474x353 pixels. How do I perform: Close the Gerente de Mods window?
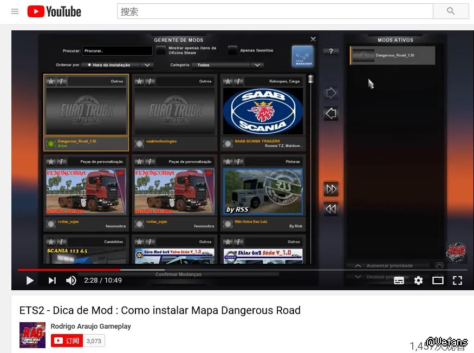[x=313, y=39]
